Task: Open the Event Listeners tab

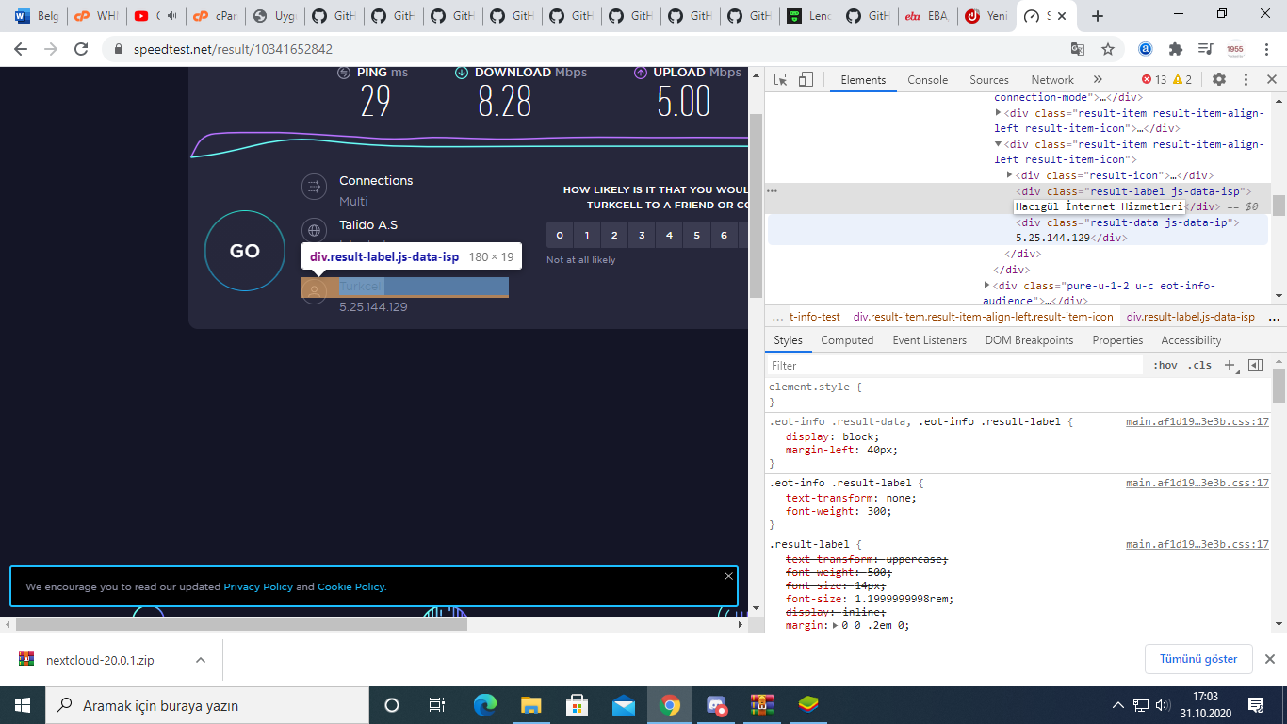Action: tap(929, 340)
